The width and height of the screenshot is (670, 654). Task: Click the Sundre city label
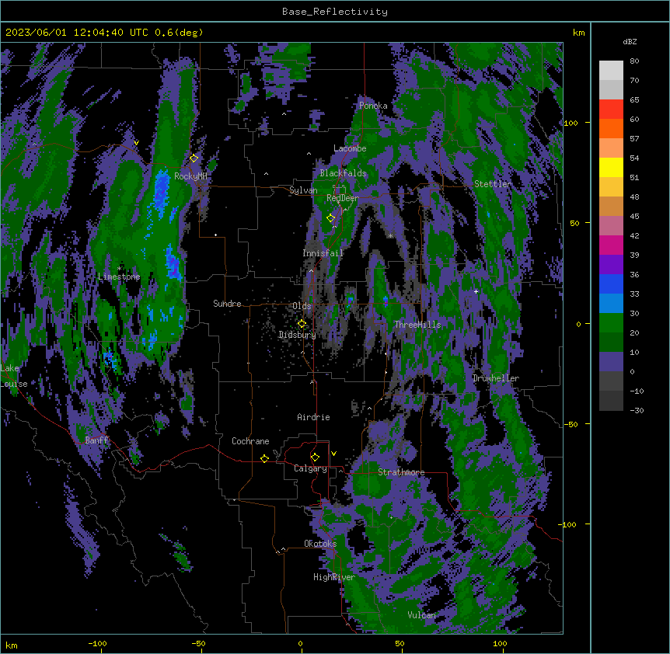pos(227,304)
